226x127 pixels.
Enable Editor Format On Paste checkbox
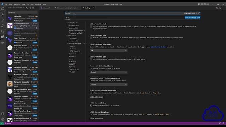coord(91,26)
